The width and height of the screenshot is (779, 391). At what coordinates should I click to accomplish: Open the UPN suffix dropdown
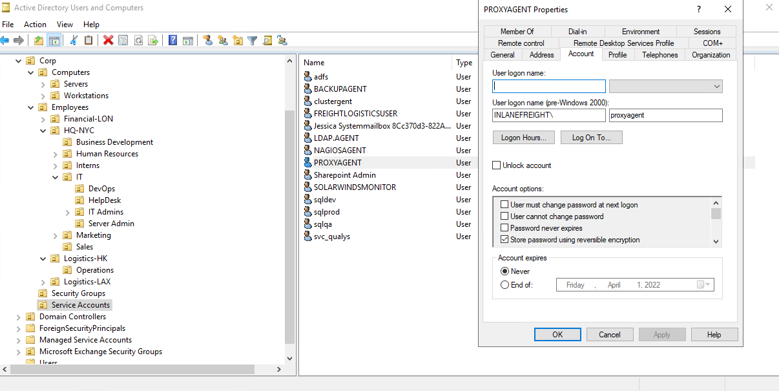(x=665, y=87)
